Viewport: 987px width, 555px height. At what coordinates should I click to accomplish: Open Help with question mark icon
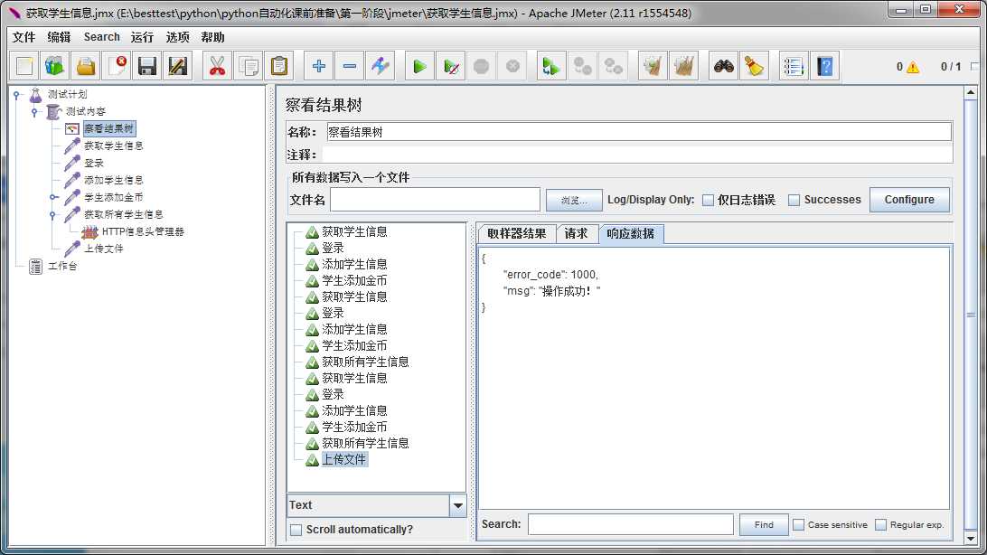point(824,66)
